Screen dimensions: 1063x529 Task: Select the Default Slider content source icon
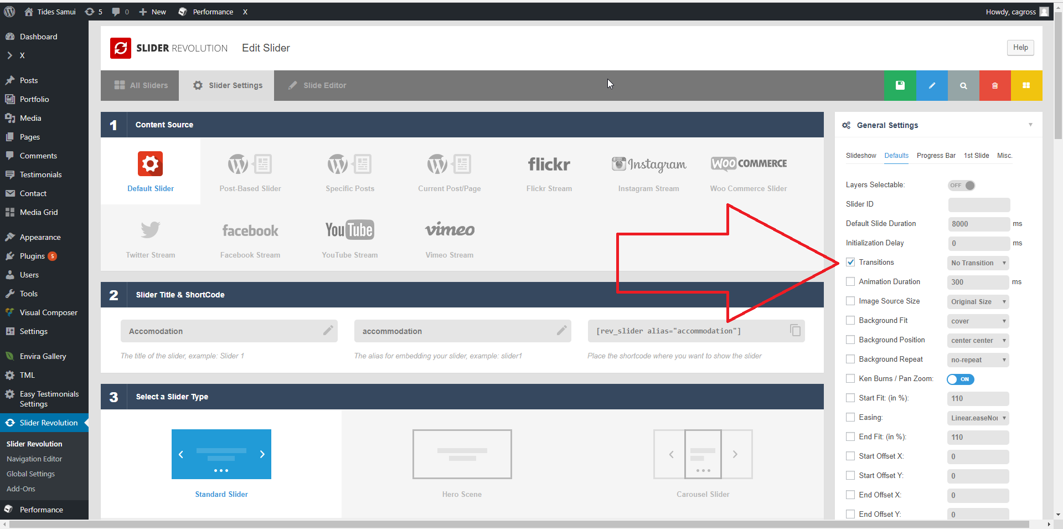(x=151, y=164)
